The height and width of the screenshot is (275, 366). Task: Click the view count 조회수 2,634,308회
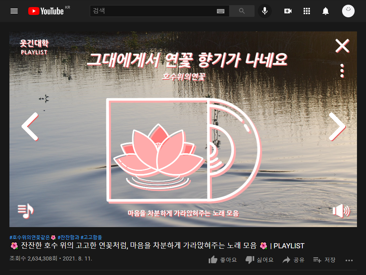[33, 258]
